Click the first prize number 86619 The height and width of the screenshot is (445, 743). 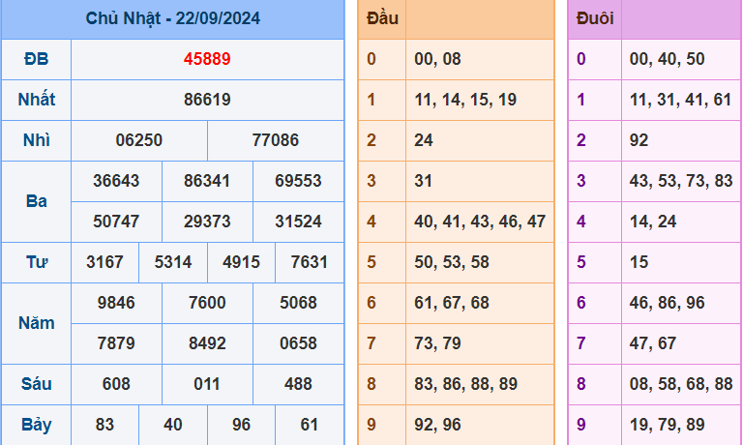pos(207,100)
